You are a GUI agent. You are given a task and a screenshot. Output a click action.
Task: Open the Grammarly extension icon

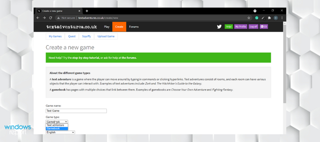(257, 18)
